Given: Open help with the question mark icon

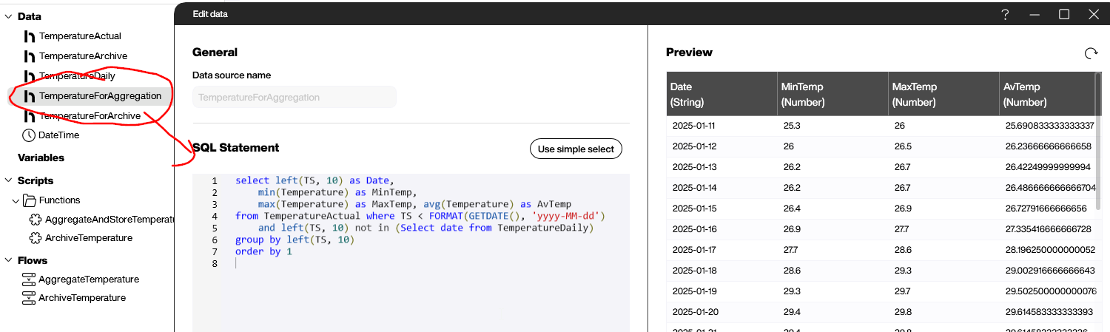Looking at the screenshot, I should [1005, 14].
